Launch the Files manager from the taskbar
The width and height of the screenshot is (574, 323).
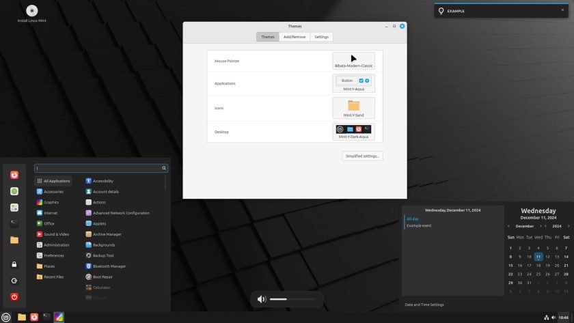(22, 317)
